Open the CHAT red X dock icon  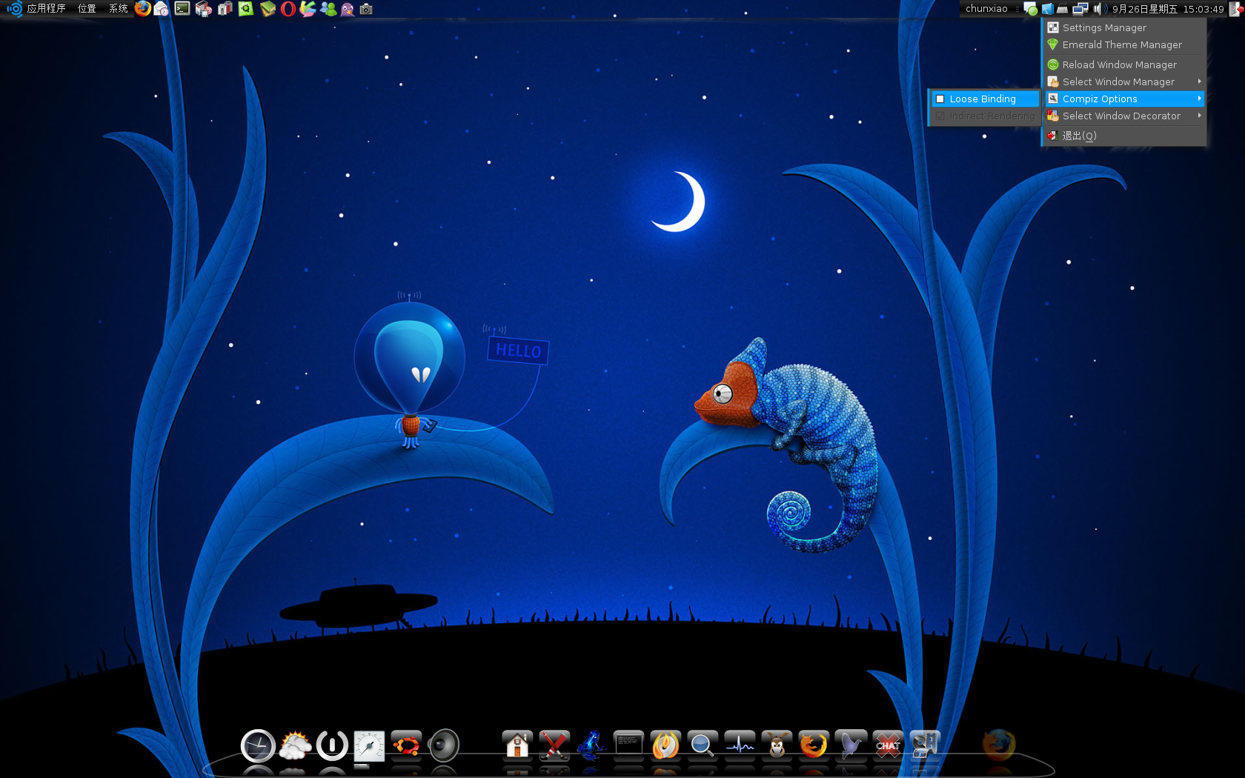[888, 745]
